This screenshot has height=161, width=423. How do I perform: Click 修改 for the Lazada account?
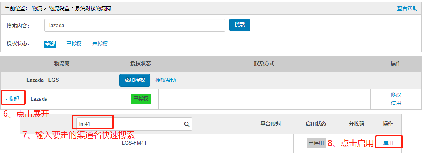tap(396, 94)
